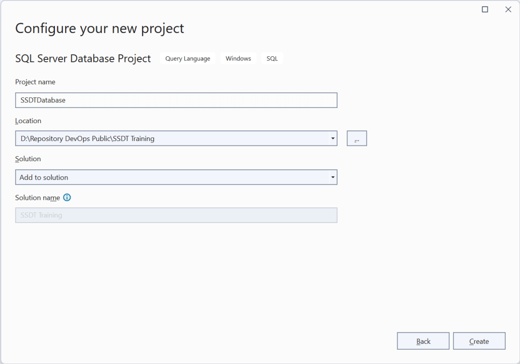Click the Project name label
This screenshot has width=520, height=364.
(x=35, y=82)
